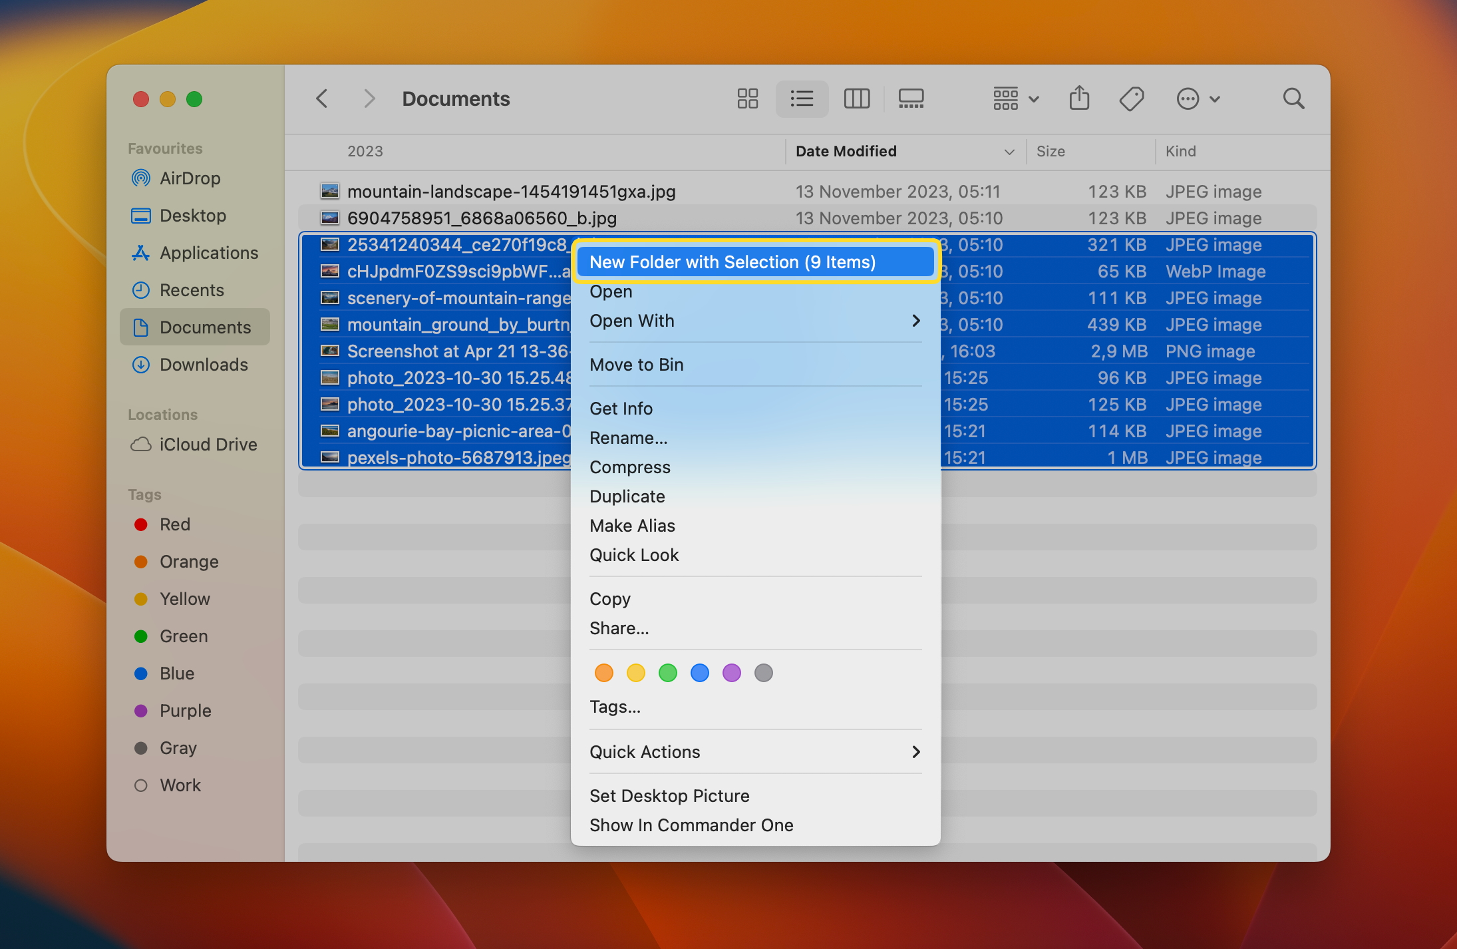Click the Work tag in sidebar
Viewport: 1457px width, 949px height.
tap(180, 785)
